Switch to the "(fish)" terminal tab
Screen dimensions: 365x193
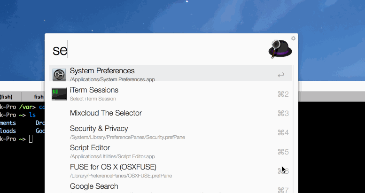click(x=7, y=97)
